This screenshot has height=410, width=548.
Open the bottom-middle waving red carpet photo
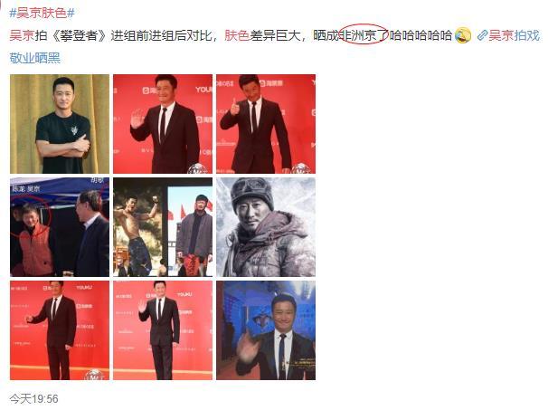tap(163, 330)
